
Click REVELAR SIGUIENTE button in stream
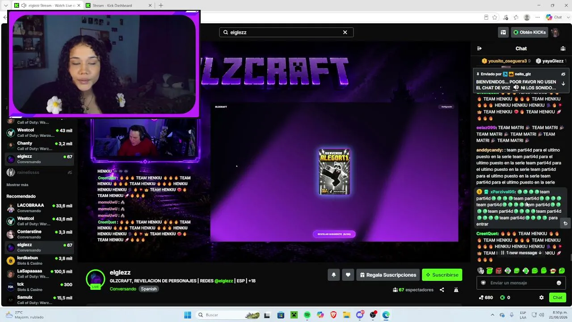coord(334,234)
